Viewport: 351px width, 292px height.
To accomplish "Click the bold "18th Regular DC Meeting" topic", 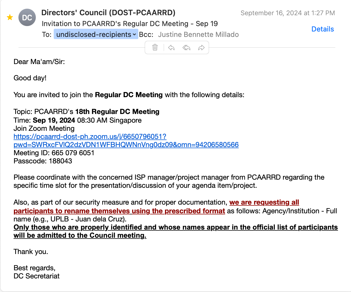I will coord(117,112).
